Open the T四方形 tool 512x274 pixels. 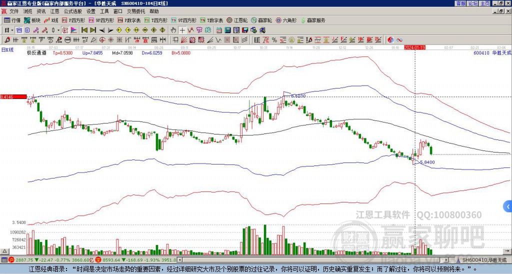click(x=156, y=20)
